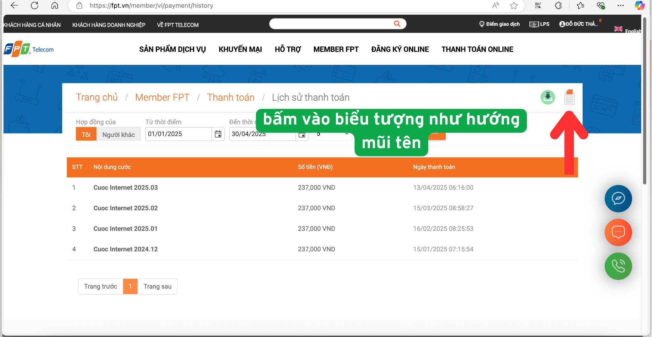
Task: Click payment date '15/01/2025 07:15:54'
Action: pyautogui.click(x=443, y=249)
